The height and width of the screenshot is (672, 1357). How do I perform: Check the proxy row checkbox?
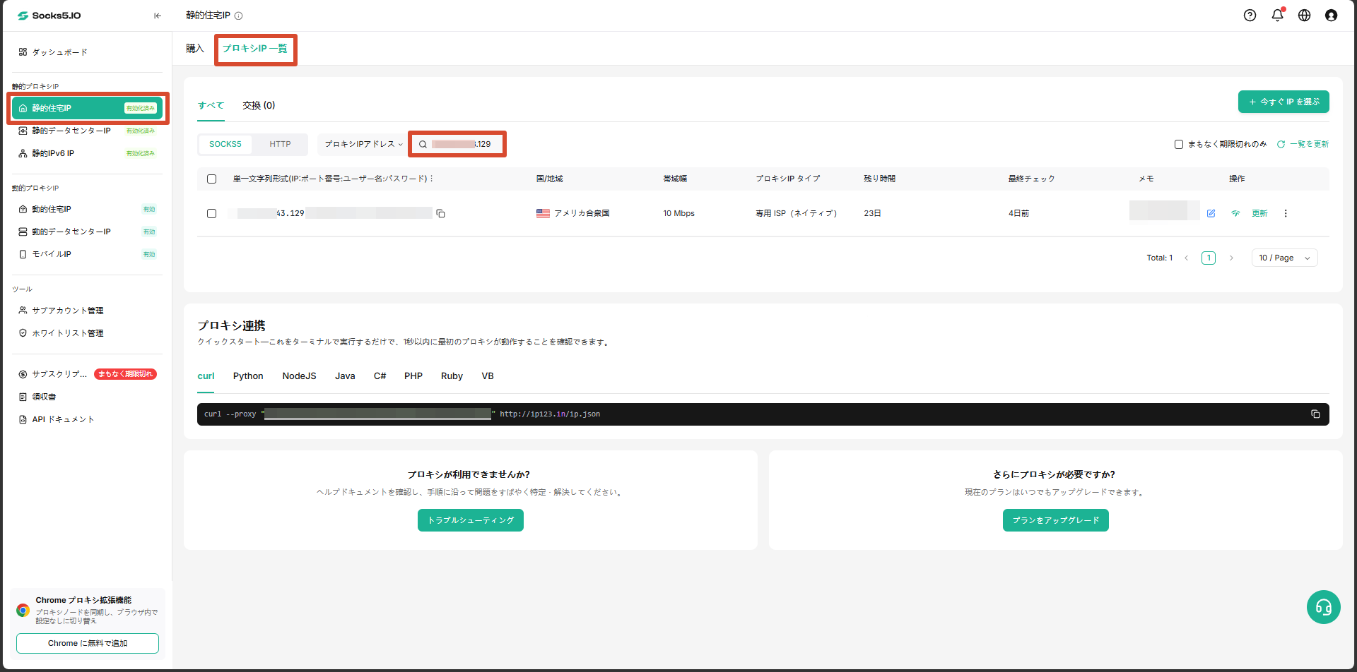pos(211,213)
